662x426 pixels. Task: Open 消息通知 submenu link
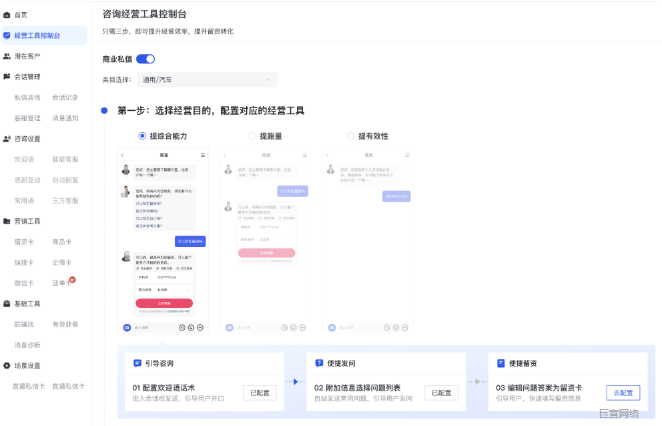click(x=65, y=118)
